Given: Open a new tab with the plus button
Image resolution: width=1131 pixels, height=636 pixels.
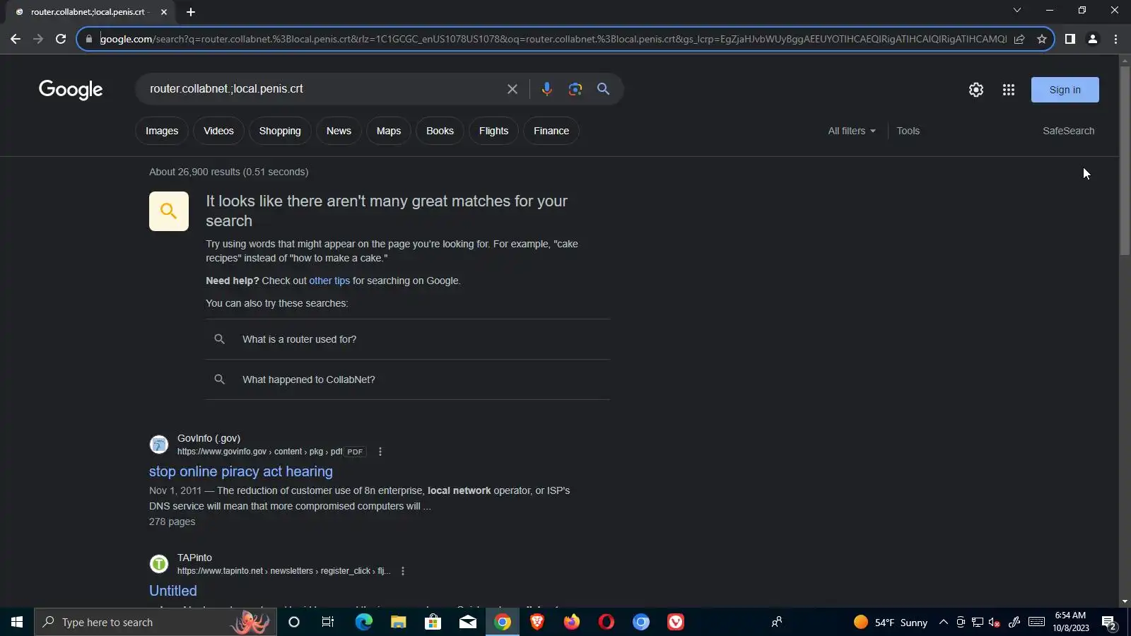Looking at the screenshot, I should [x=191, y=12].
